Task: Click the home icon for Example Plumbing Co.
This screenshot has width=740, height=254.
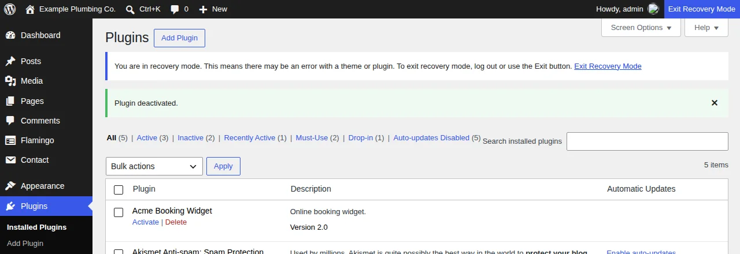Action: tap(30, 9)
